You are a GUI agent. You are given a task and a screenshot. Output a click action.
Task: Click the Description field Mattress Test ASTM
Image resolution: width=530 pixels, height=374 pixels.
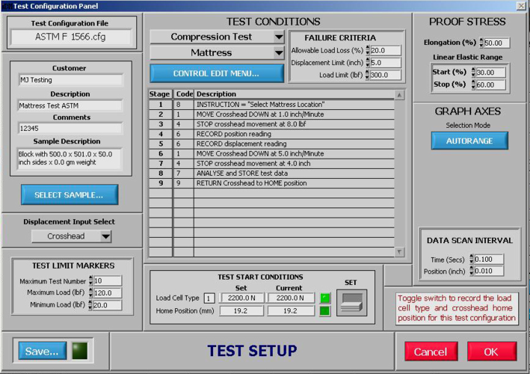click(x=70, y=106)
